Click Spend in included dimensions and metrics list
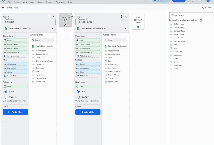 [x=176, y=62]
